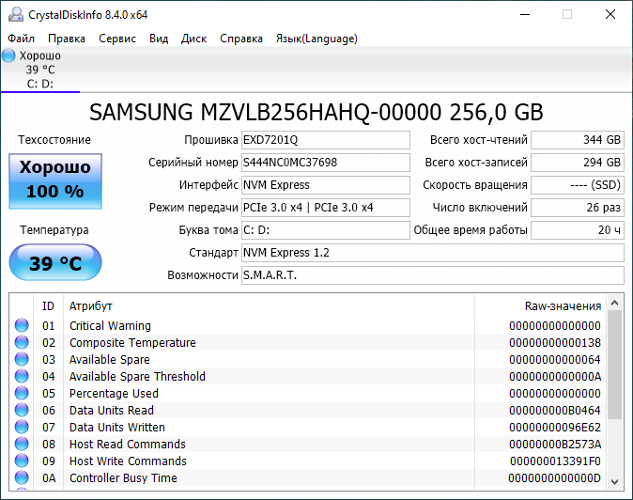This screenshot has width=633, height=500.
Task: Select the Controller Busy Time attribute
Action: click(x=123, y=478)
